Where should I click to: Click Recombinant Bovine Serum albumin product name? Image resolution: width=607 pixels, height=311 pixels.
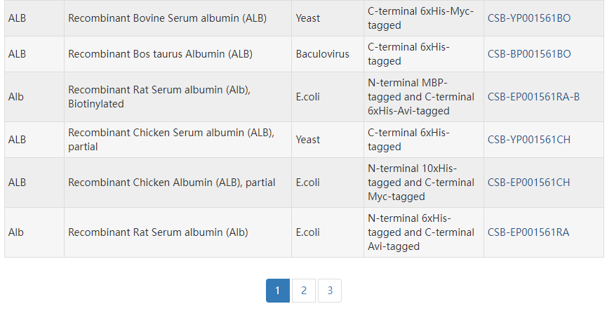[167, 18]
